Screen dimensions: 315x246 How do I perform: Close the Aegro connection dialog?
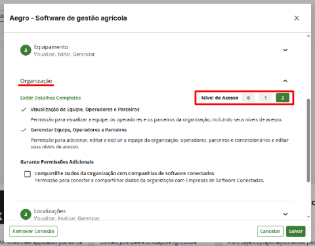click(297, 18)
